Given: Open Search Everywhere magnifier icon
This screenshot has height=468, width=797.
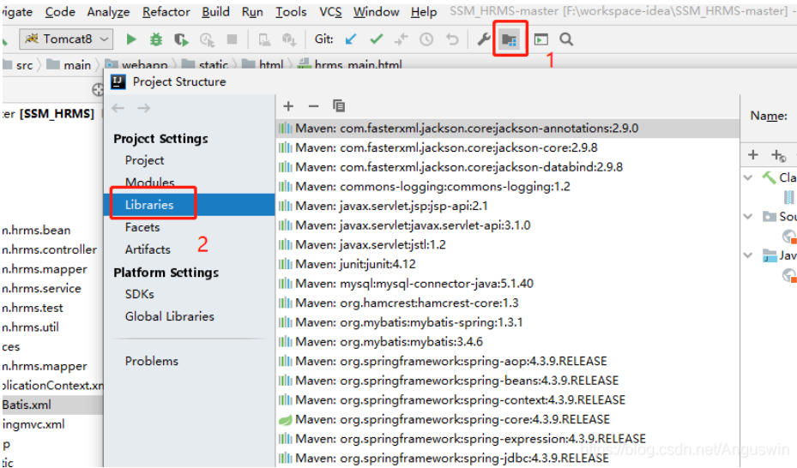Looking at the screenshot, I should [566, 39].
